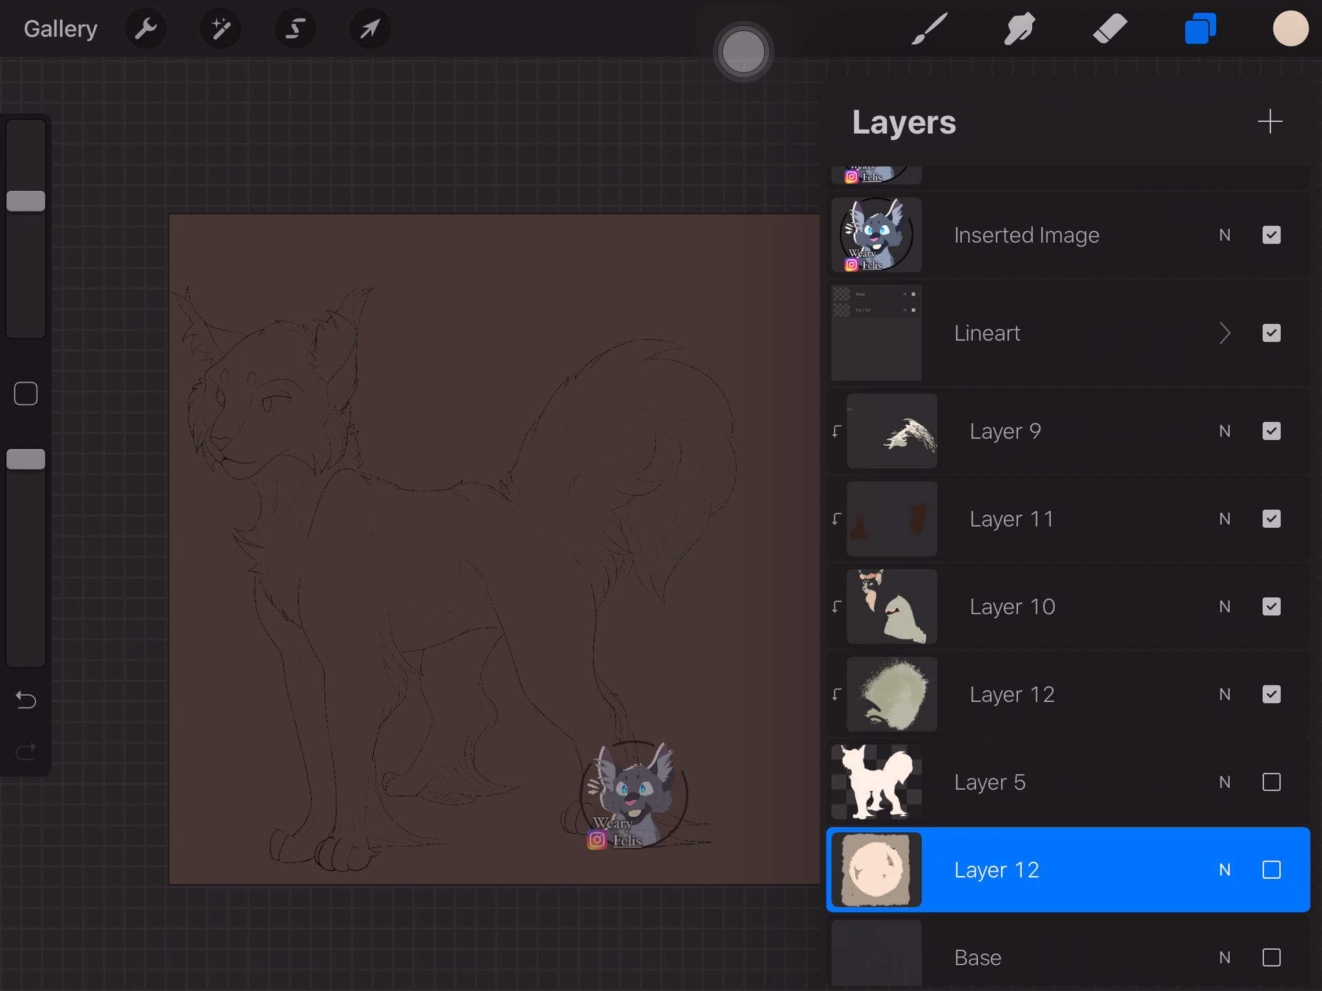Show the Base layer
This screenshot has height=991, width=1322.
1271,957
